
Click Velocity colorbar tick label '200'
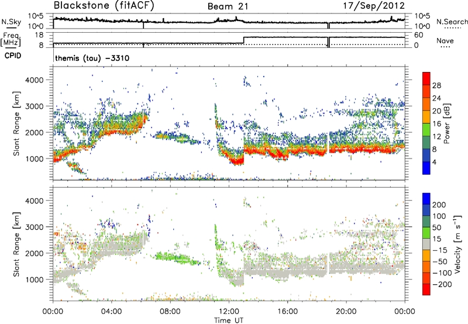point(439,205)
